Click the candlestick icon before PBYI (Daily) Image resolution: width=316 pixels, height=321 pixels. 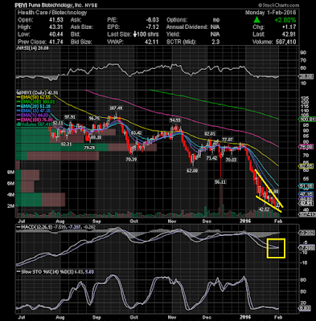[18, 92]
